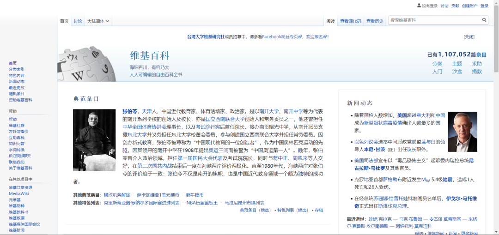Open the 入门 portal link
The width and height of the screenshot is (499, 235).
(x=437, y=72)
